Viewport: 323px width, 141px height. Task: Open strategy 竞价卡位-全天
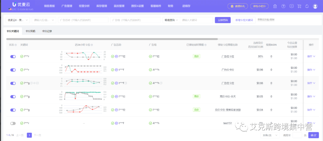pos(228,96)
